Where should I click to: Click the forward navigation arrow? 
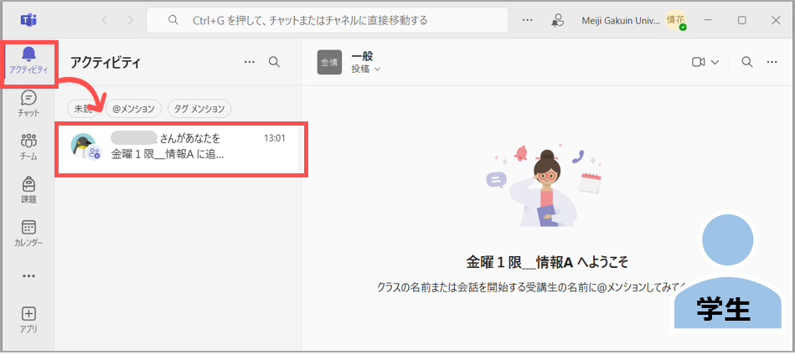130,20
